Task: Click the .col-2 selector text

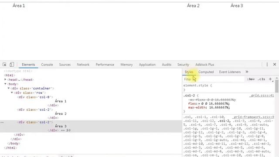Action: pos(189,96)
